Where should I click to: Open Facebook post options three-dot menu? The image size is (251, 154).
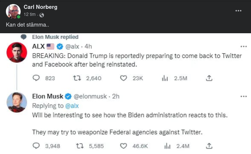[238, 11]
